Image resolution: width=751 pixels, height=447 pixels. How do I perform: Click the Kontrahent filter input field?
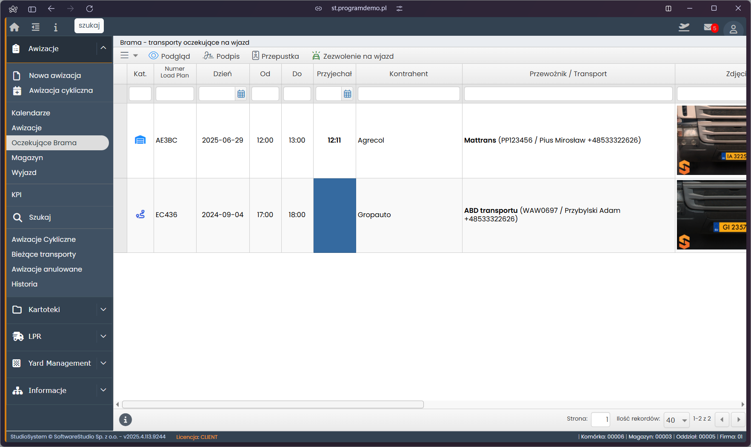click(x=408, y=94)
